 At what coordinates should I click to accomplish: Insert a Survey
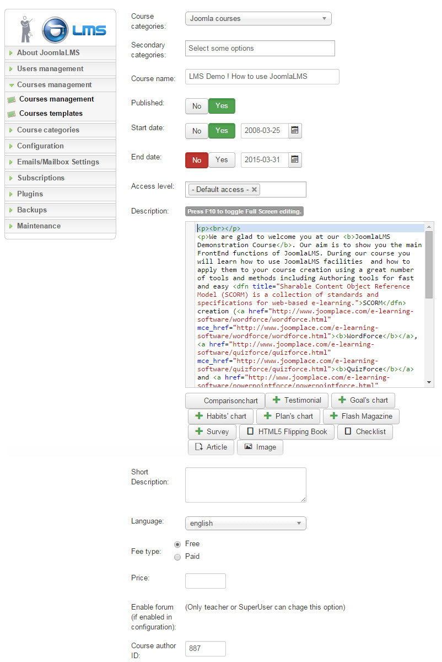coord(212,432)
